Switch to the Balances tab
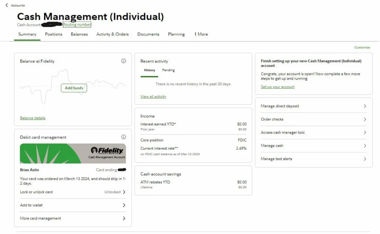Viewport: 380px width, 234px height. point(79,34)
